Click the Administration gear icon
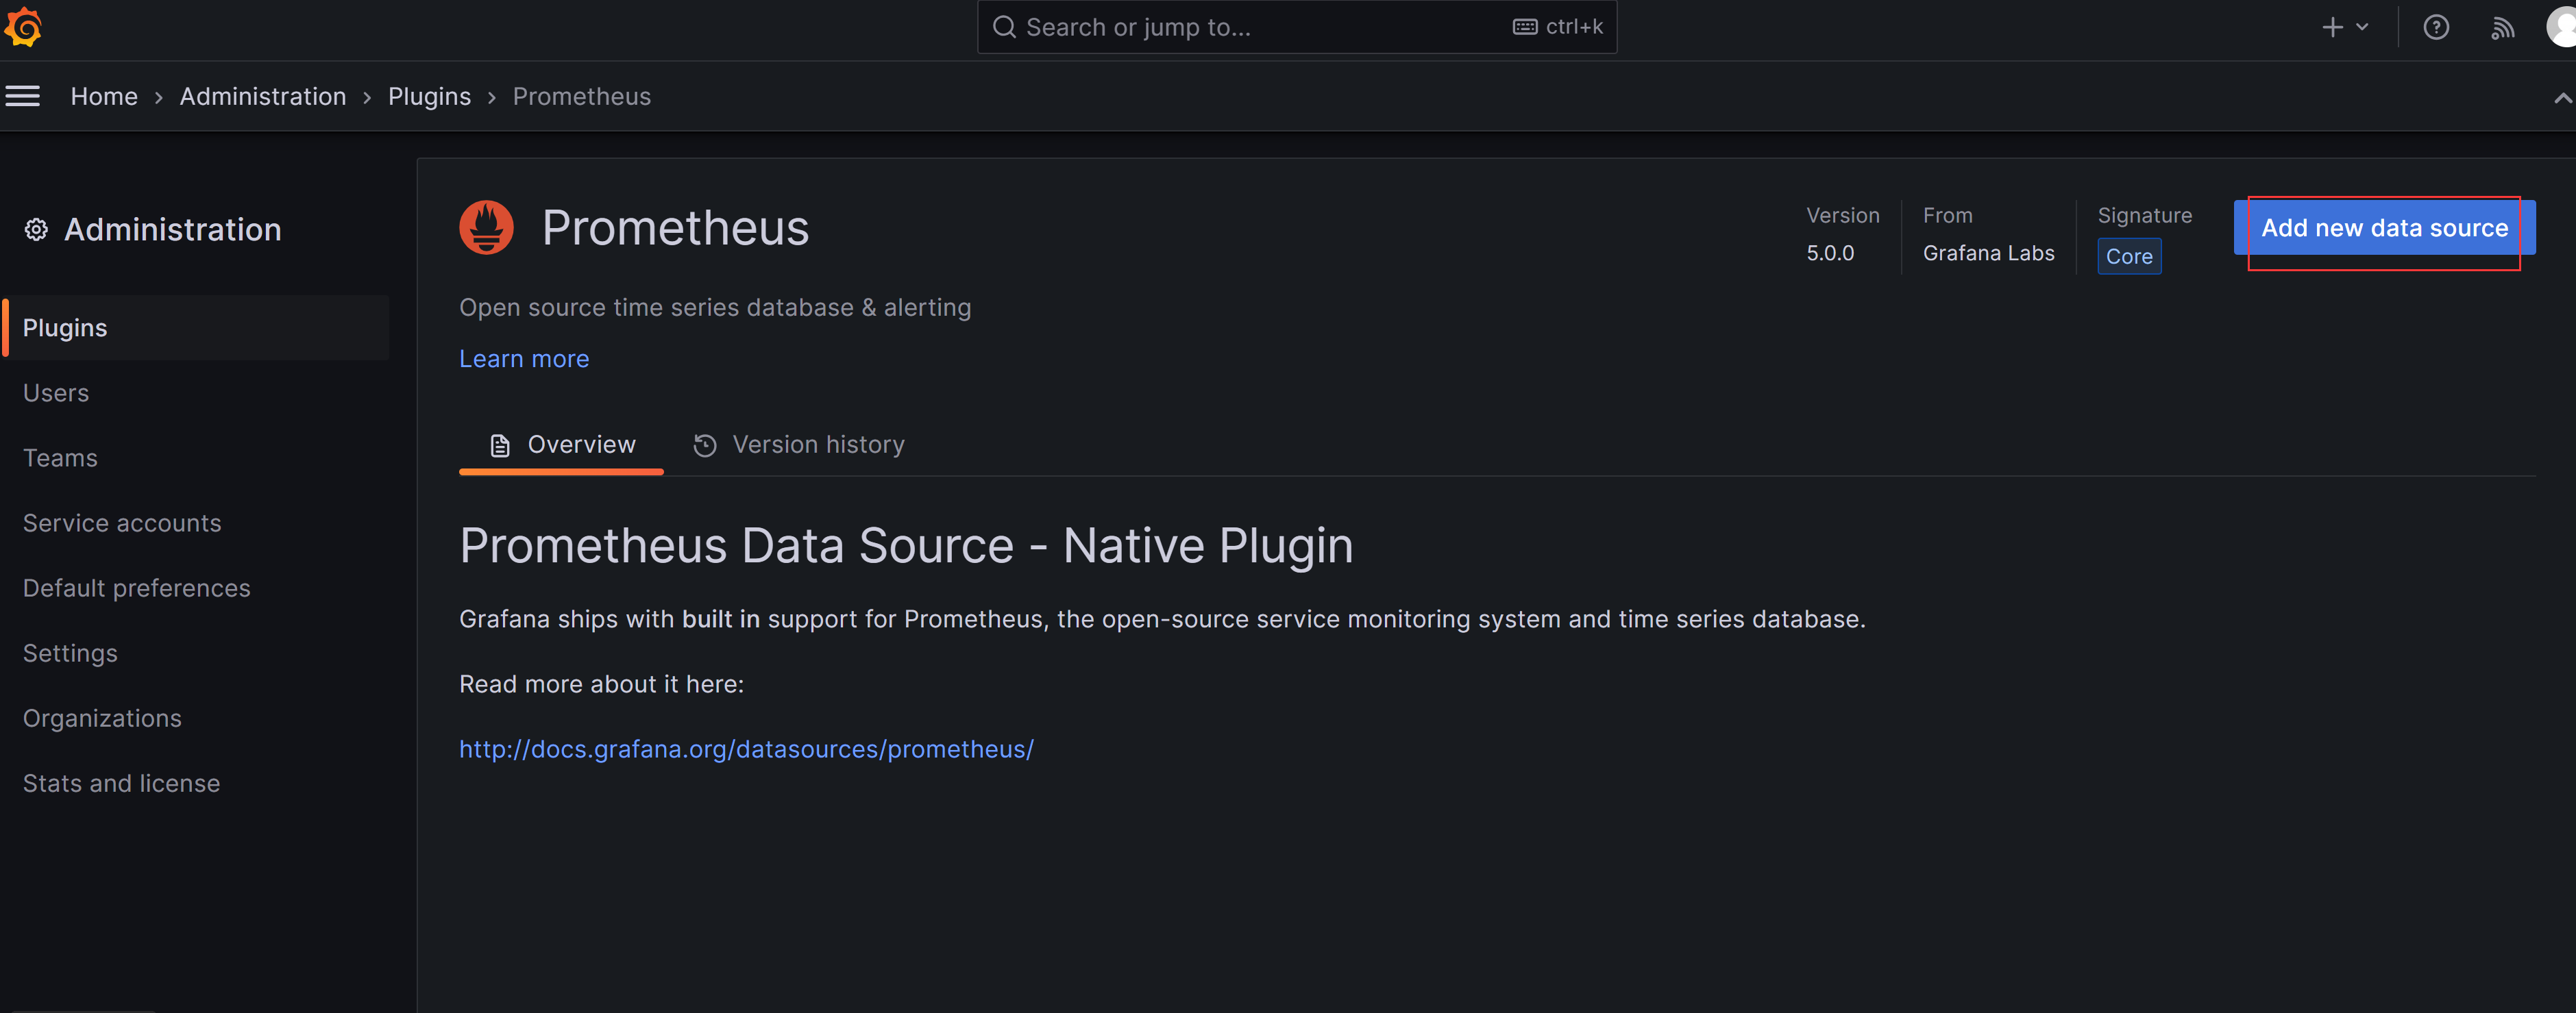 36,229
